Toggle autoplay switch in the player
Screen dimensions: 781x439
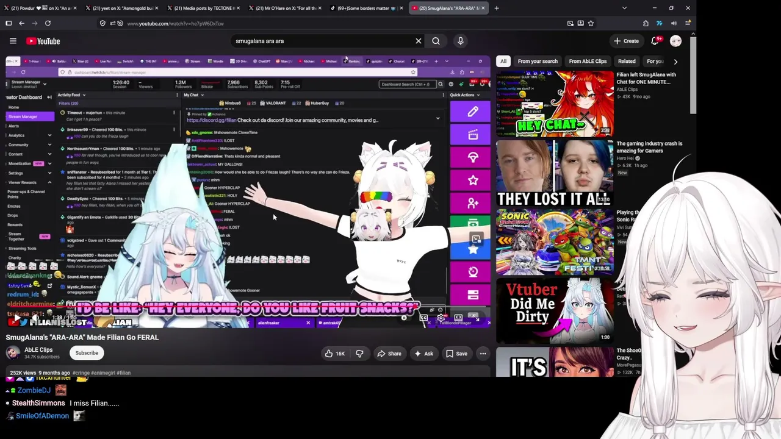tap(403, 318)
